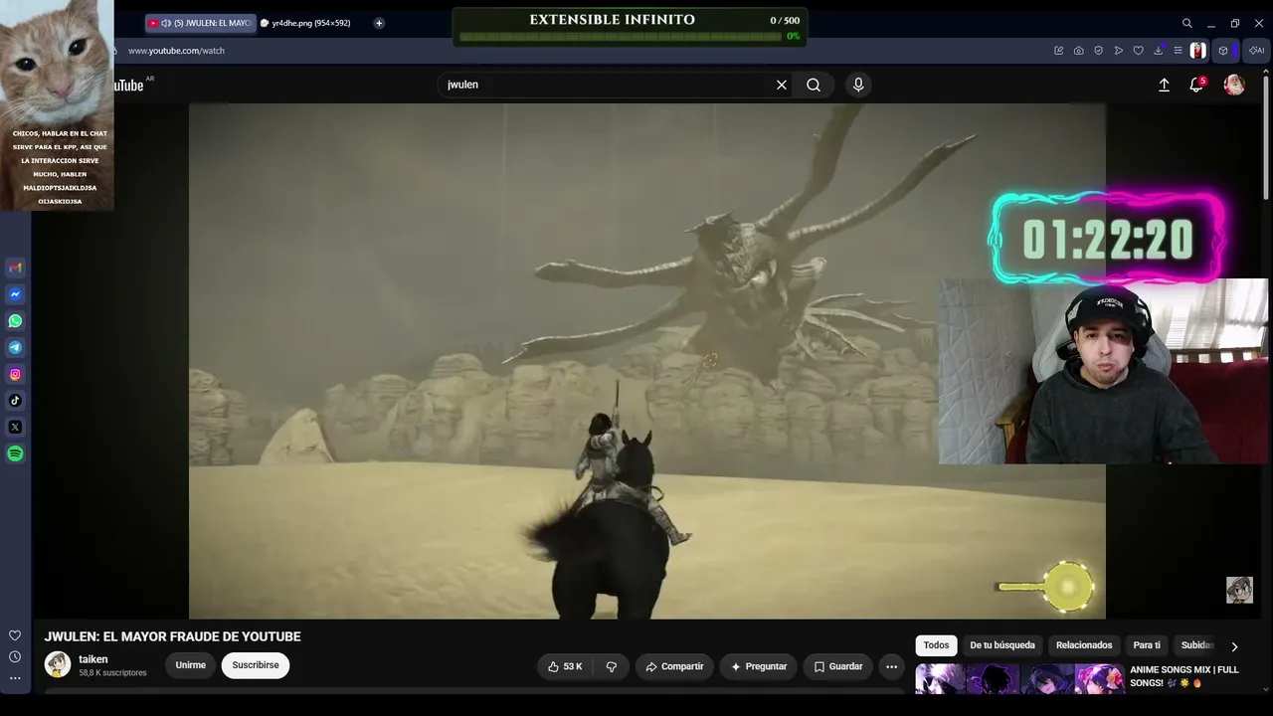Image resolution: width=1273 pixels, height=716 pixels.
Task: Open sidebar history clock icon
Action: point(15,656)
